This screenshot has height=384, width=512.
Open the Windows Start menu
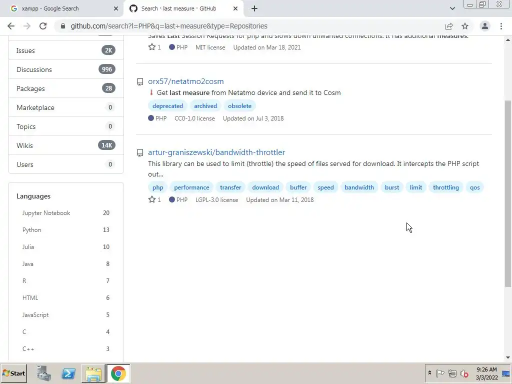(x=13, y=373)
